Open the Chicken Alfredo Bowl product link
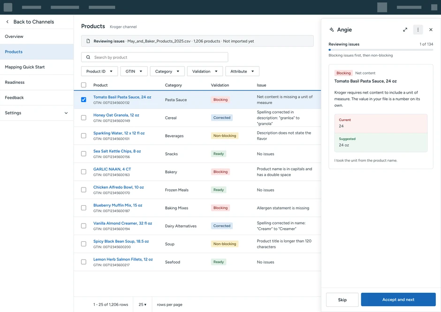Screen dimensions: 441x312 118,187
